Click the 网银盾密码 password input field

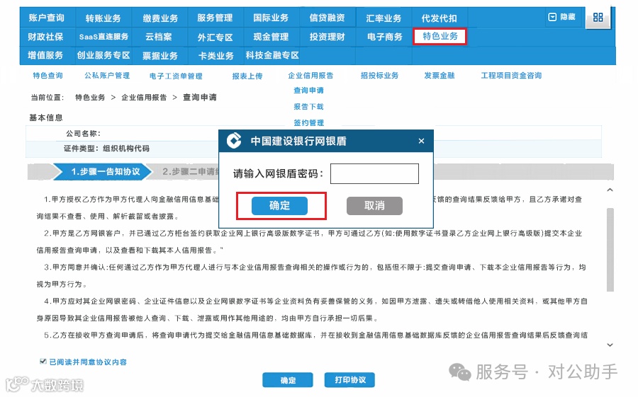[374, 173]
